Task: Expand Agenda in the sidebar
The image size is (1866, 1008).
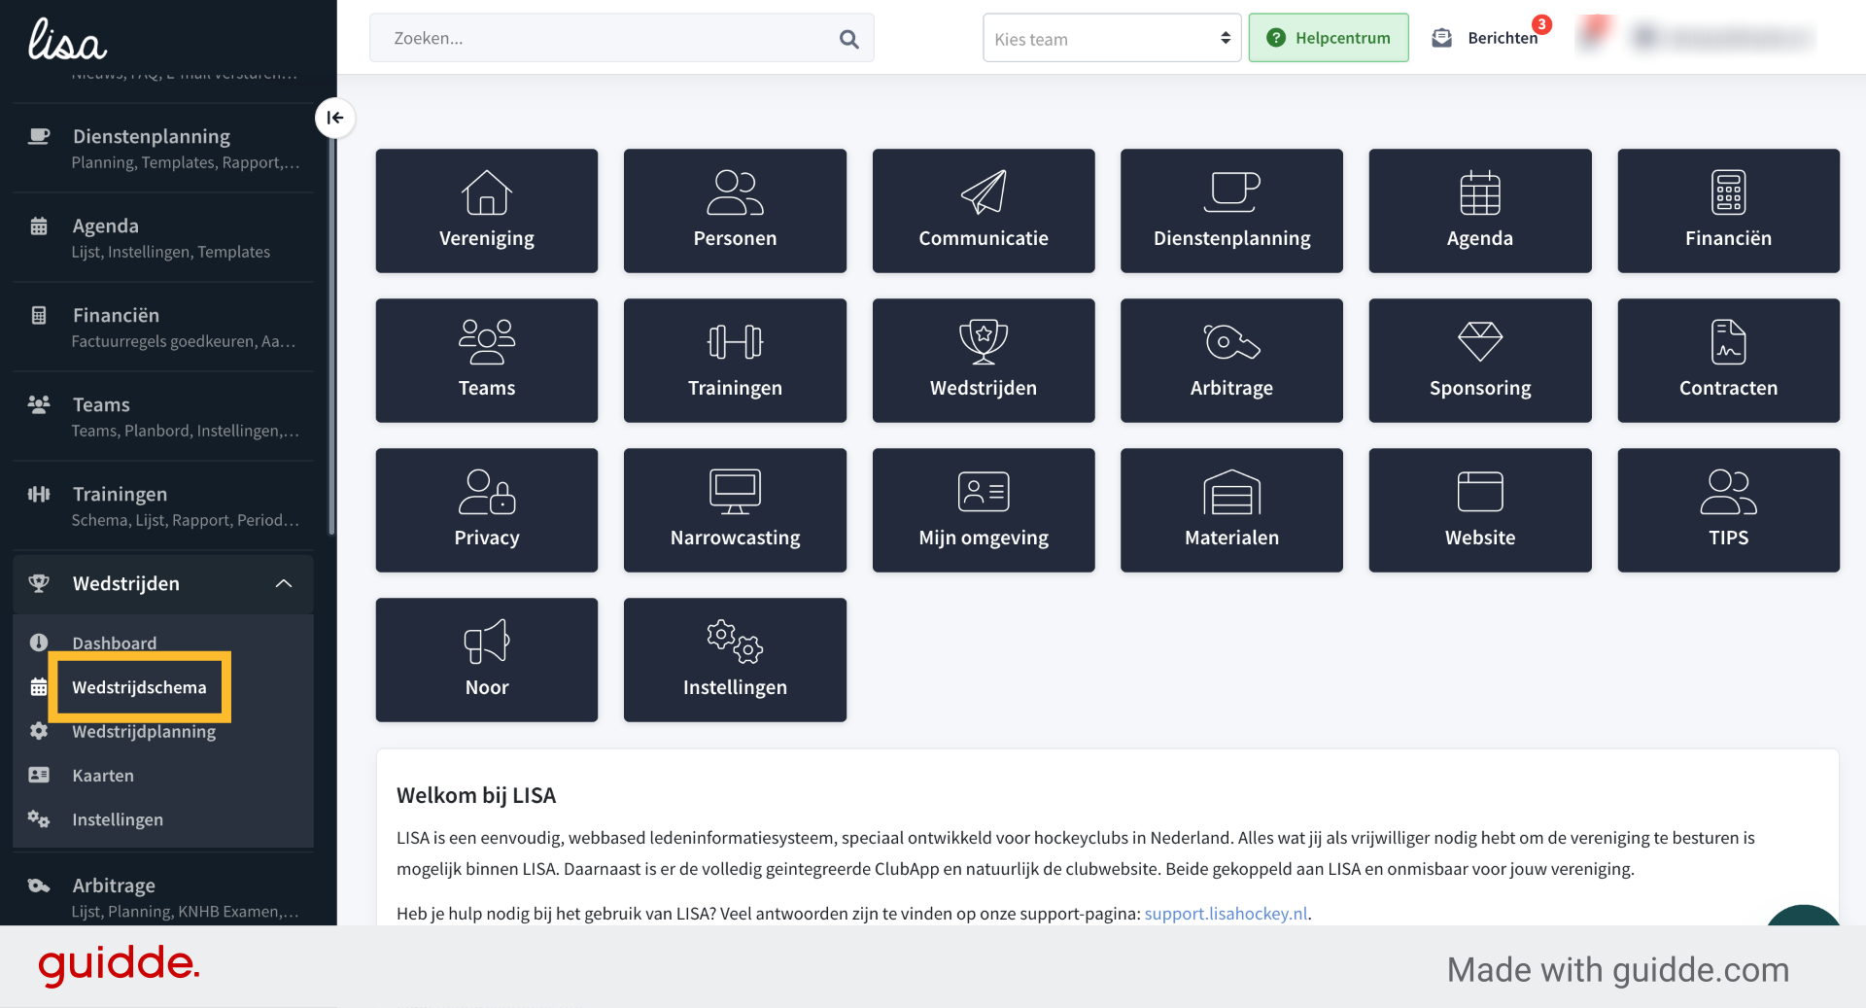Action: point(163,237)
